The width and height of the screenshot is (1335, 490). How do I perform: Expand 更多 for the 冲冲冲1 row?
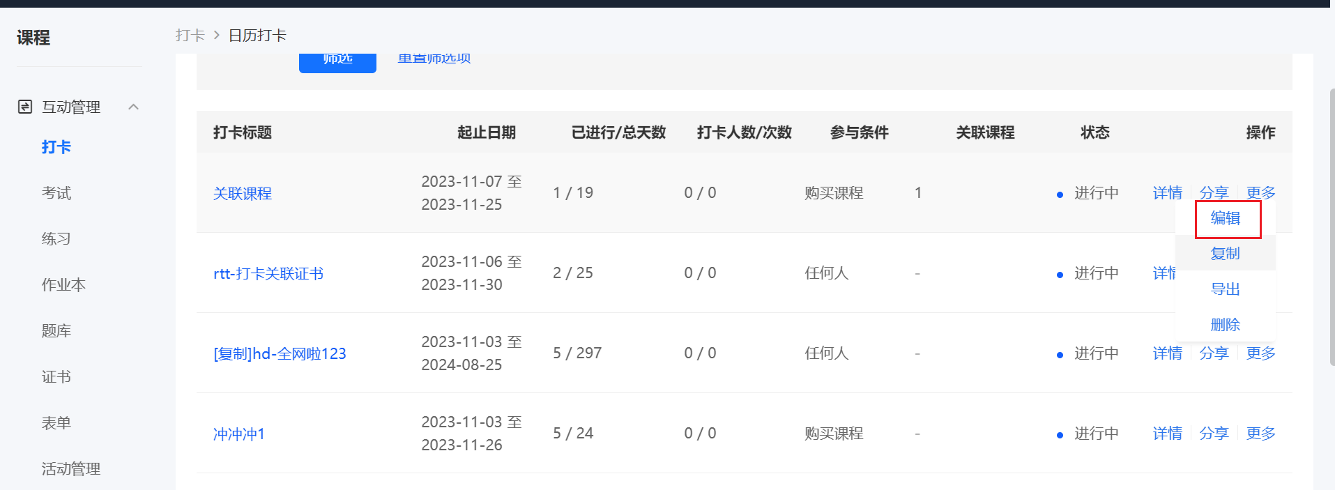(x=1260, y=434)
